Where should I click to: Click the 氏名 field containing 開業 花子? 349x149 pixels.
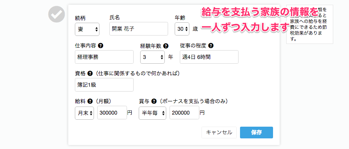[139, 29]
